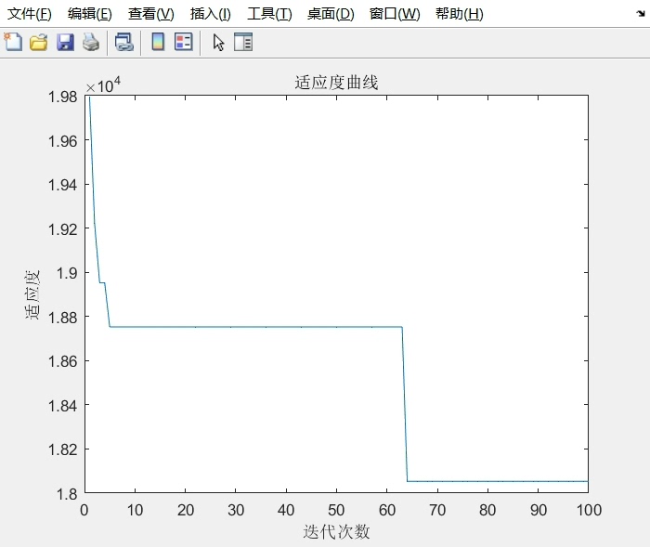Select the plot title 适应度曲线

coord(336,83)
